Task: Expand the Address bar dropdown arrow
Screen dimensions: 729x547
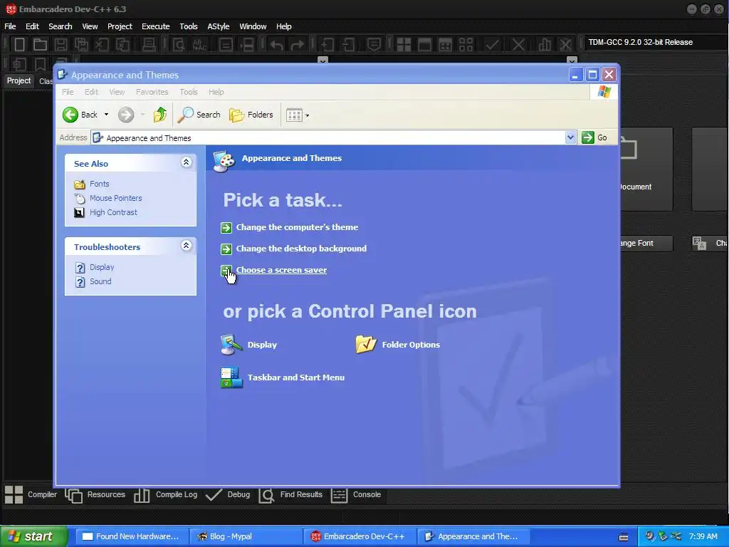Action: point(570,137)
